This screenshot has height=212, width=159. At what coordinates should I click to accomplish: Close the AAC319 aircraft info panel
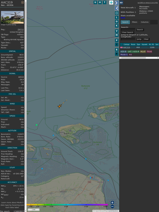pyautogui.click(x=23, y=2)
